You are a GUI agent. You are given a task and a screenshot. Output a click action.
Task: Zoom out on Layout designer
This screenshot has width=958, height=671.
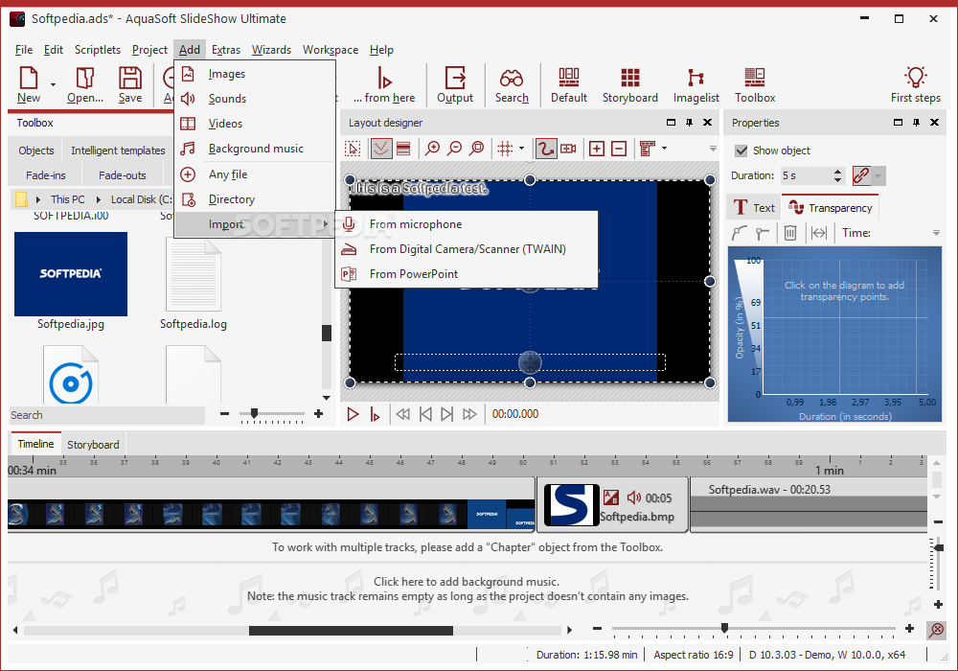pos(454,148)
